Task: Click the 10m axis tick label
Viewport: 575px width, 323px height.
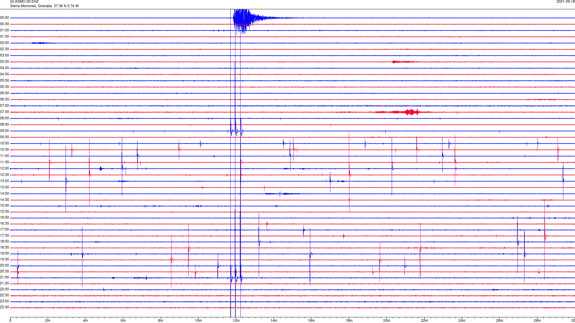Action: (198, 321)
